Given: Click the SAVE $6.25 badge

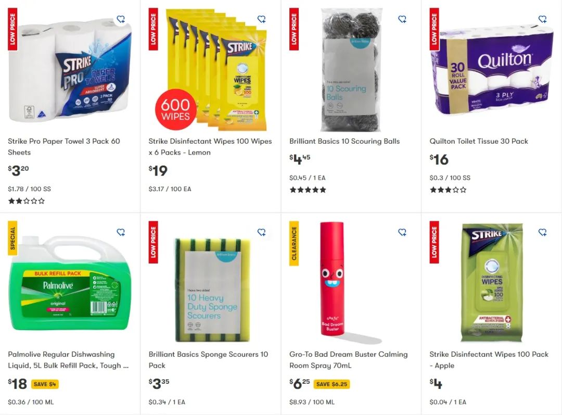Looking at the screenshot, I should pos(331,384).
